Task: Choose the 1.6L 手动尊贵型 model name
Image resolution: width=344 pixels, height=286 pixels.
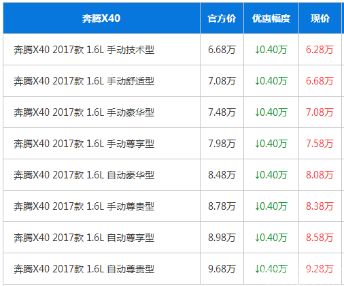Action: (84, 206)
